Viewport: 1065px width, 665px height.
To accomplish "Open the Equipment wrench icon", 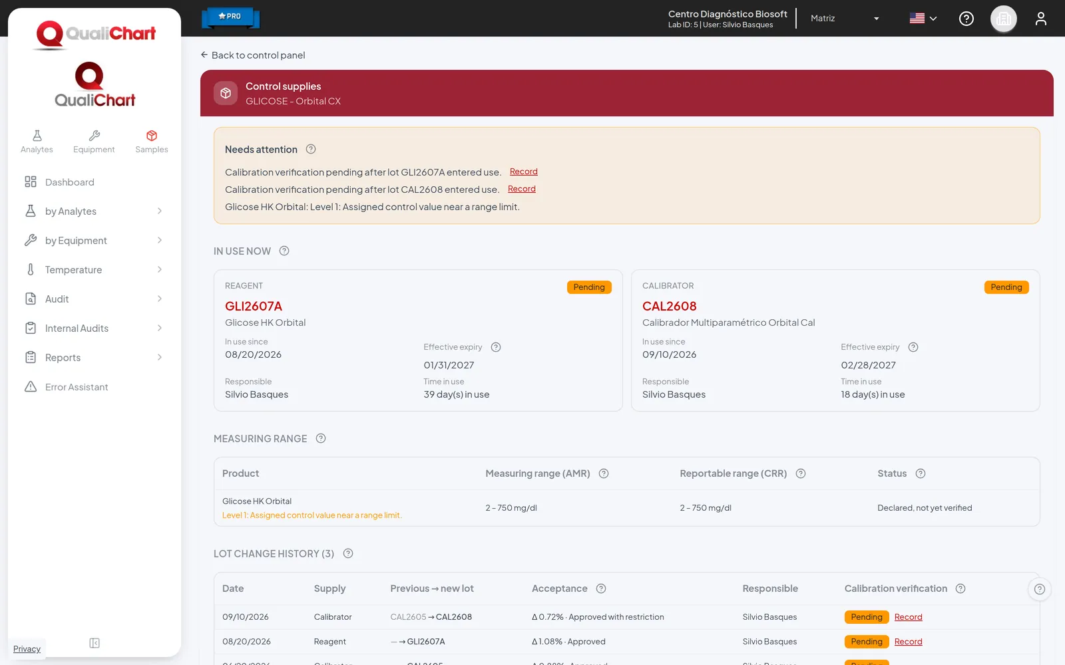I will (x=95, y=136).
